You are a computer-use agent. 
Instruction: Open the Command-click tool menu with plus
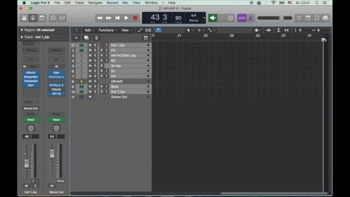pos(201,31)
